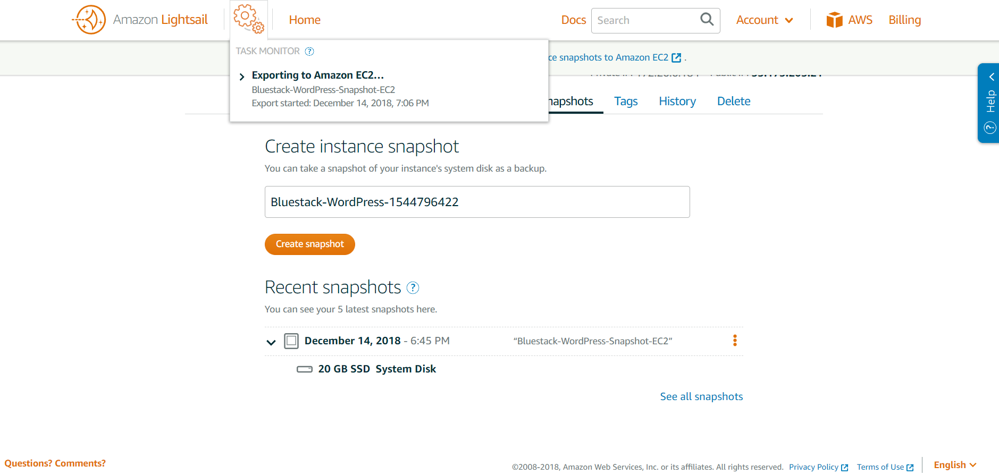999x475 pixels.
Task: Click the Terms of Use external link icon
Action: (910, 468)
